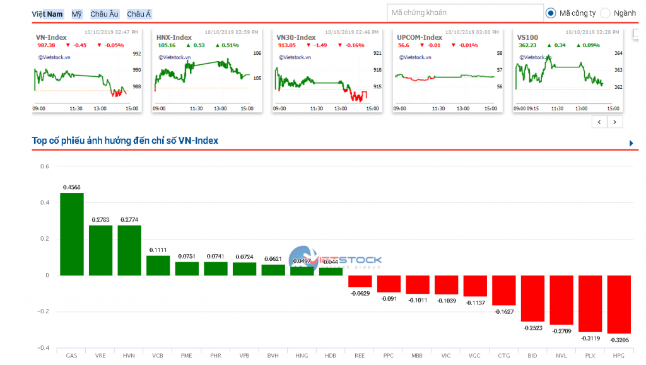Click the next arrow under index charts
The image size is (646, 365).
615,122
